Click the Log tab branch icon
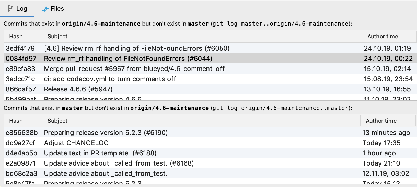The width and height of the screenshot is (417, 187). coord(10,8)
